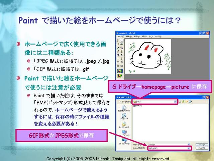Viewport: 214px width, 161px height.
Task: Select the Ellipse tool in Paint
Action: click(x=118, y=66)
